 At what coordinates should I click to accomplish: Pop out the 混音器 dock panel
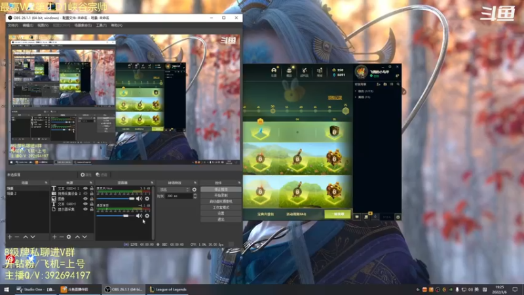tap(152, 183)
